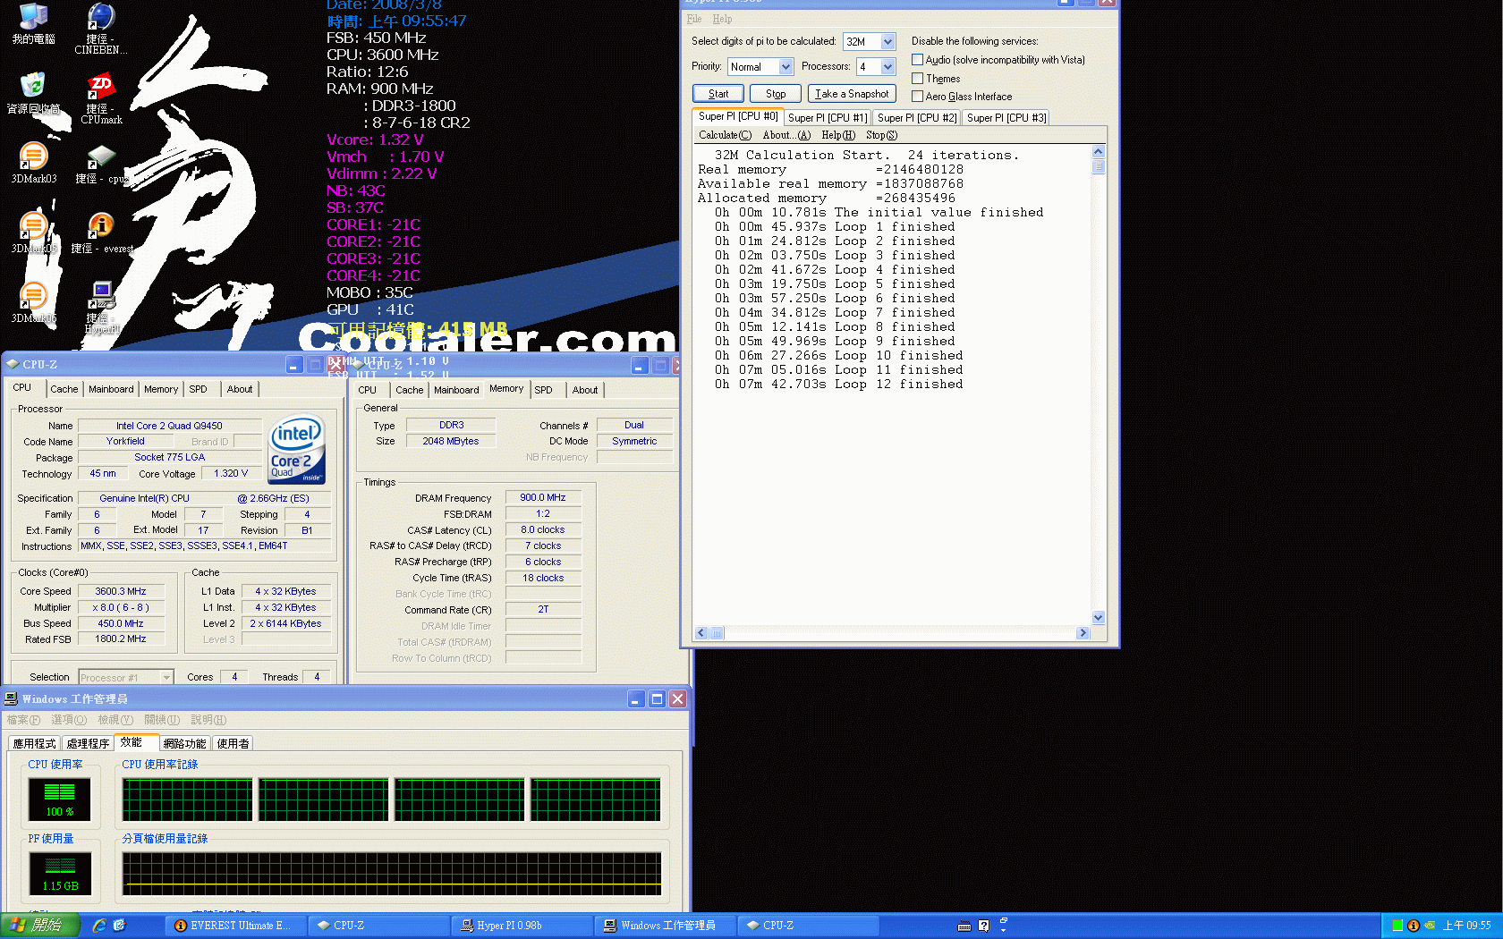Viewport: 1503px width, 939px height.
Task: Minimize the right CPU-Z memory window
Action: click(639, 365)
